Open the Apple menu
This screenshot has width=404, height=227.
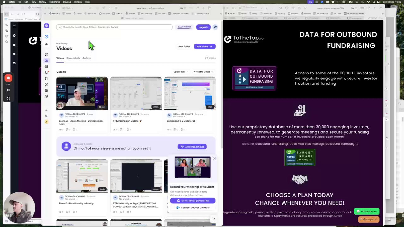coord(4,2)
